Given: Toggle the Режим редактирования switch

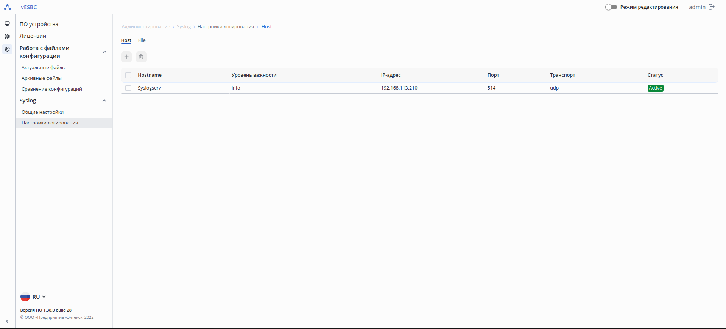Looking at the screenshot, I should point(611,7).
